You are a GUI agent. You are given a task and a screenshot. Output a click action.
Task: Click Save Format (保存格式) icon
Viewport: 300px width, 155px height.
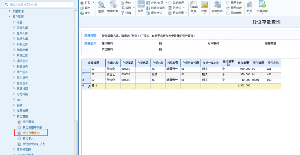(148, 13)
